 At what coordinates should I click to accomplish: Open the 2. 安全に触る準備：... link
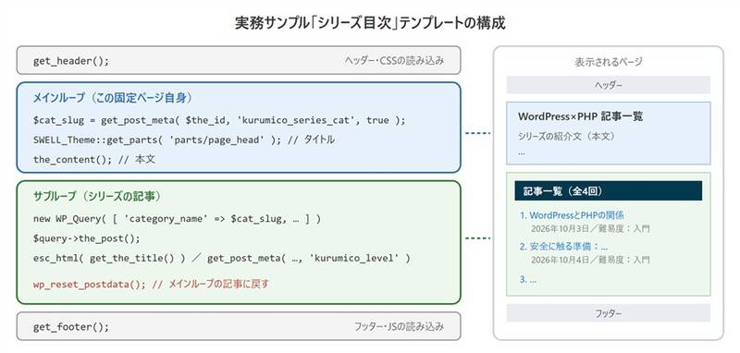coord(563,247)
